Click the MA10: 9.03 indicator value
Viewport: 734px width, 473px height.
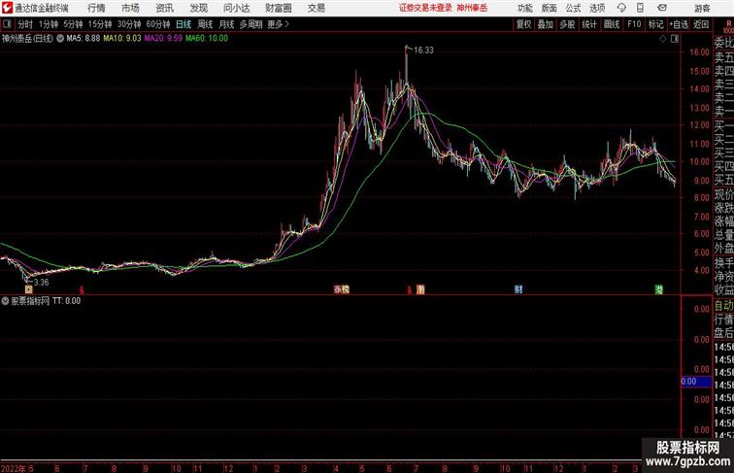click(x=122, y=39)
